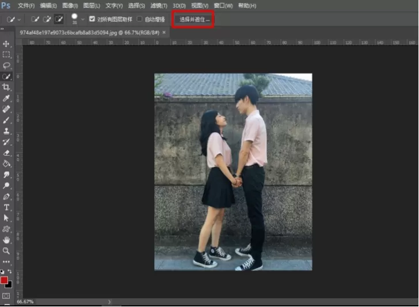419x307 pixels.
Task: Select the Pen tool
Action: coord(6,197)
